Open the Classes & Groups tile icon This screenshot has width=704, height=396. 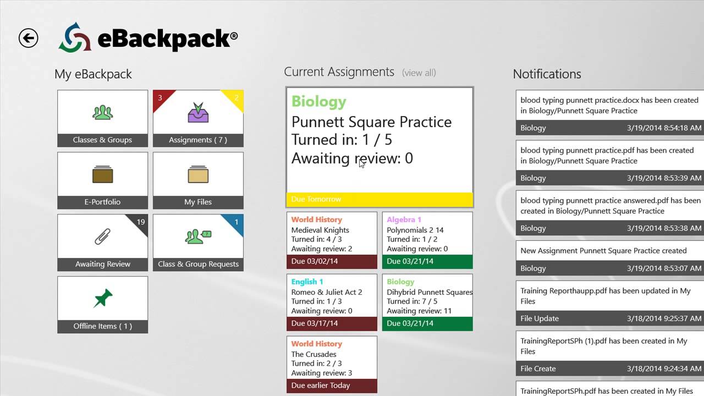click(103, 112)
